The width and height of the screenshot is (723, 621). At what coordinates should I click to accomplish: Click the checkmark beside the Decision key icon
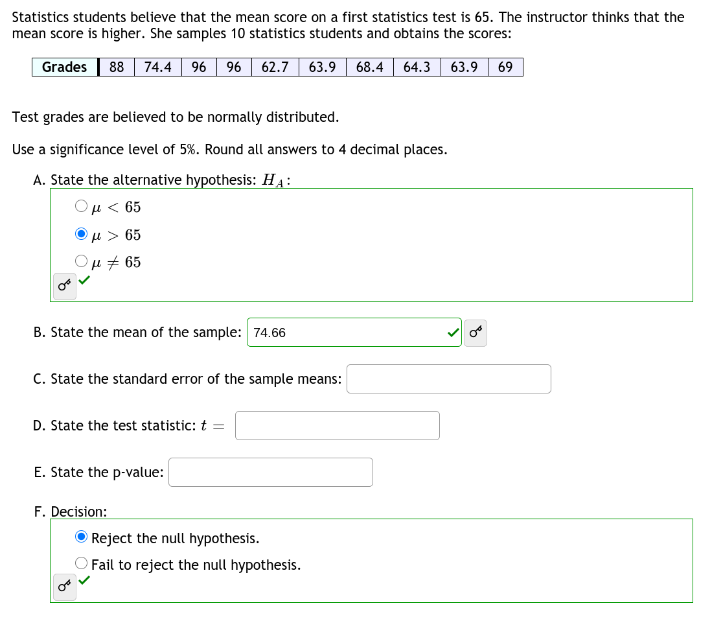tap(84, 582)
